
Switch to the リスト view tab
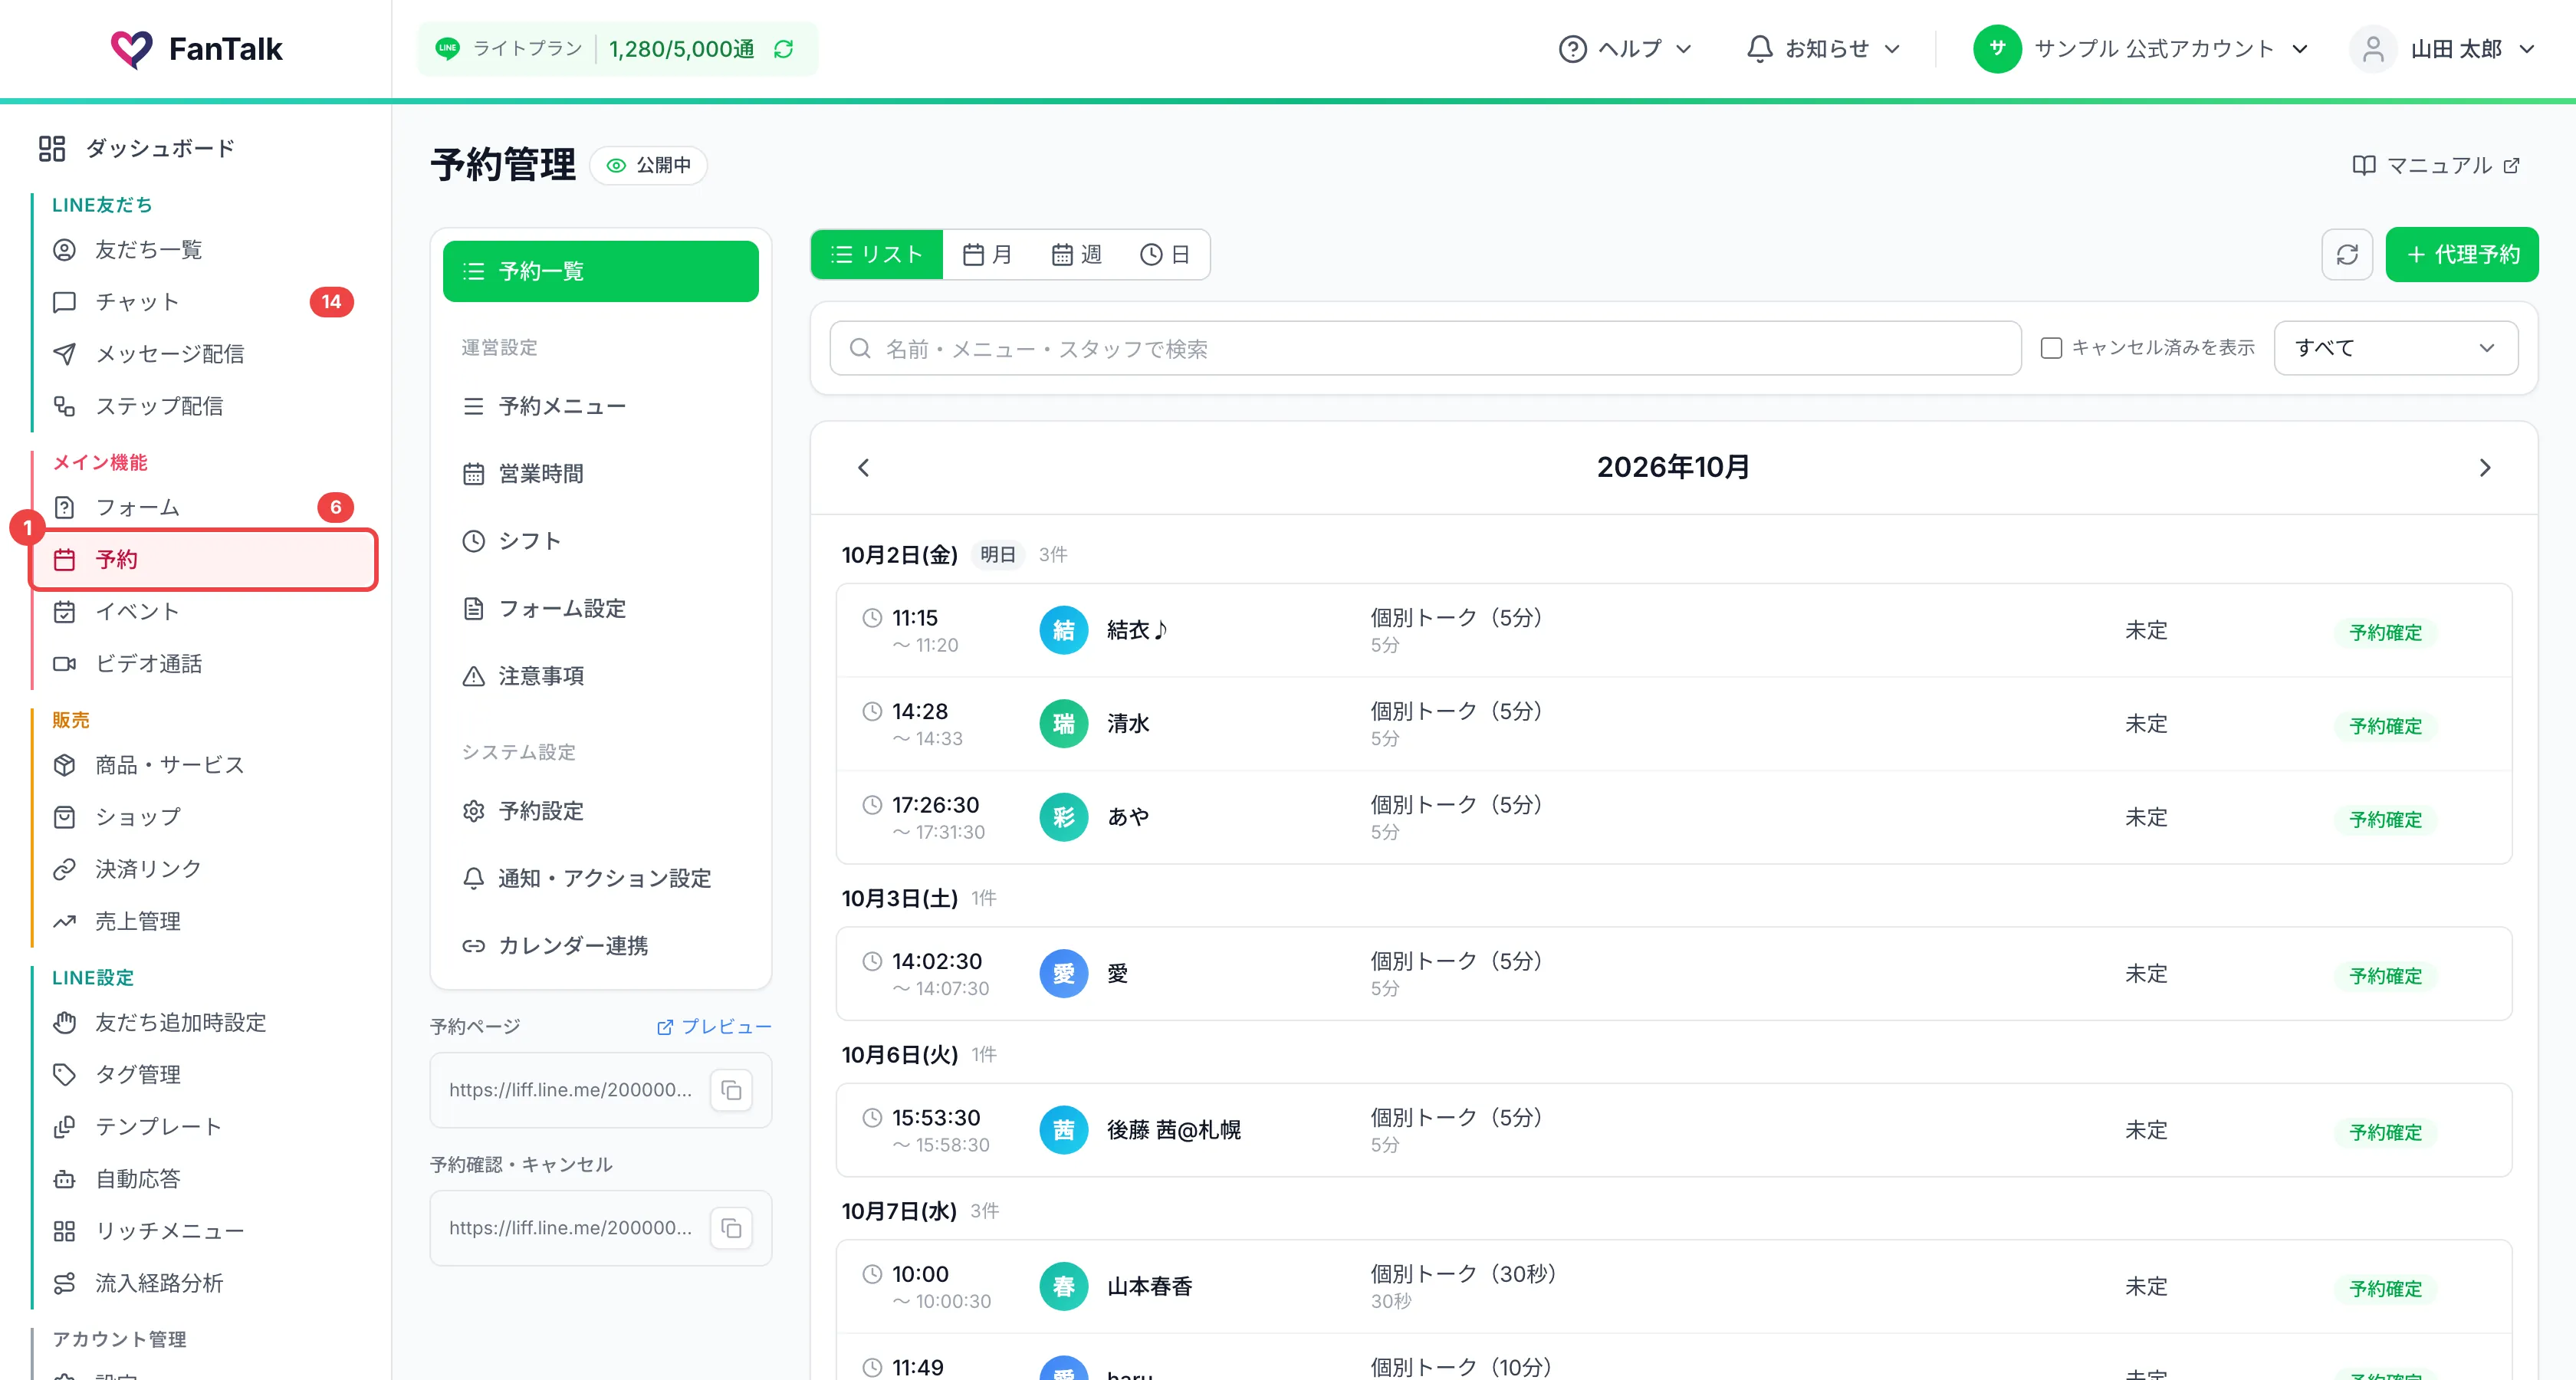coord(876,255)
